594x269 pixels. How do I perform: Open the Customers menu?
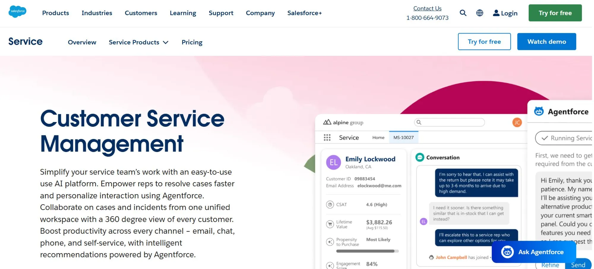tap(141, 13)
